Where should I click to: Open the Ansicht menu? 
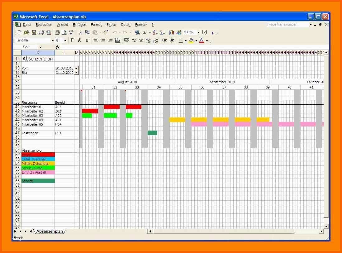pyautogui.click(x=63, y=25)
